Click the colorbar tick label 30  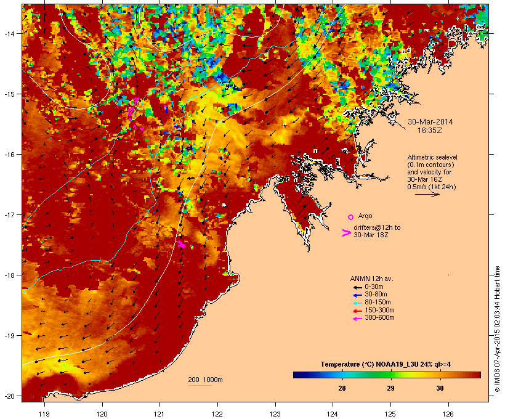click(x=440, y=388)
